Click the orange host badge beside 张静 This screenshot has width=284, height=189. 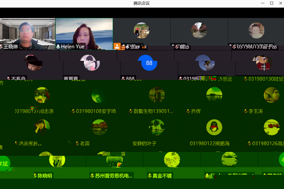pos(117,46)
